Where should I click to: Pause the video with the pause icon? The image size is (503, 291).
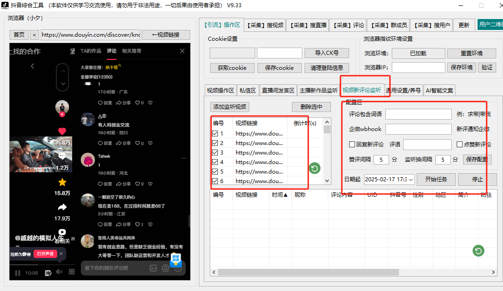point(18,273)
